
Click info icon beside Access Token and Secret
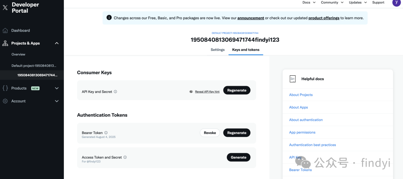(125, 157)
